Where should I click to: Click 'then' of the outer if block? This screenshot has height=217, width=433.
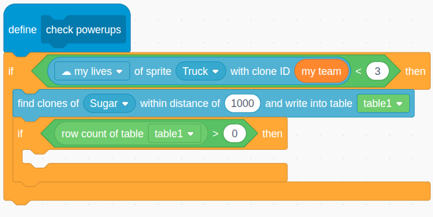pyautogui.click(x=415, y=71)
